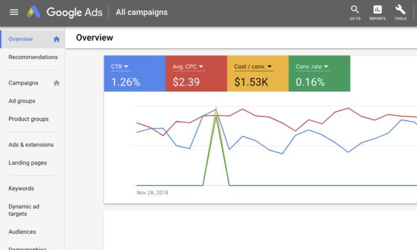Click the peak spike on the chart

[x=216, y=109]
